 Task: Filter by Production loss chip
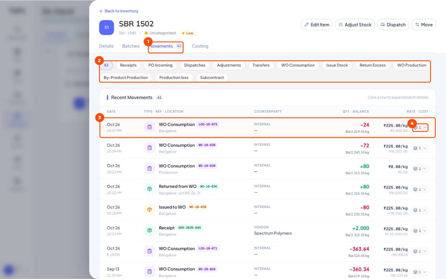(174, 77)
